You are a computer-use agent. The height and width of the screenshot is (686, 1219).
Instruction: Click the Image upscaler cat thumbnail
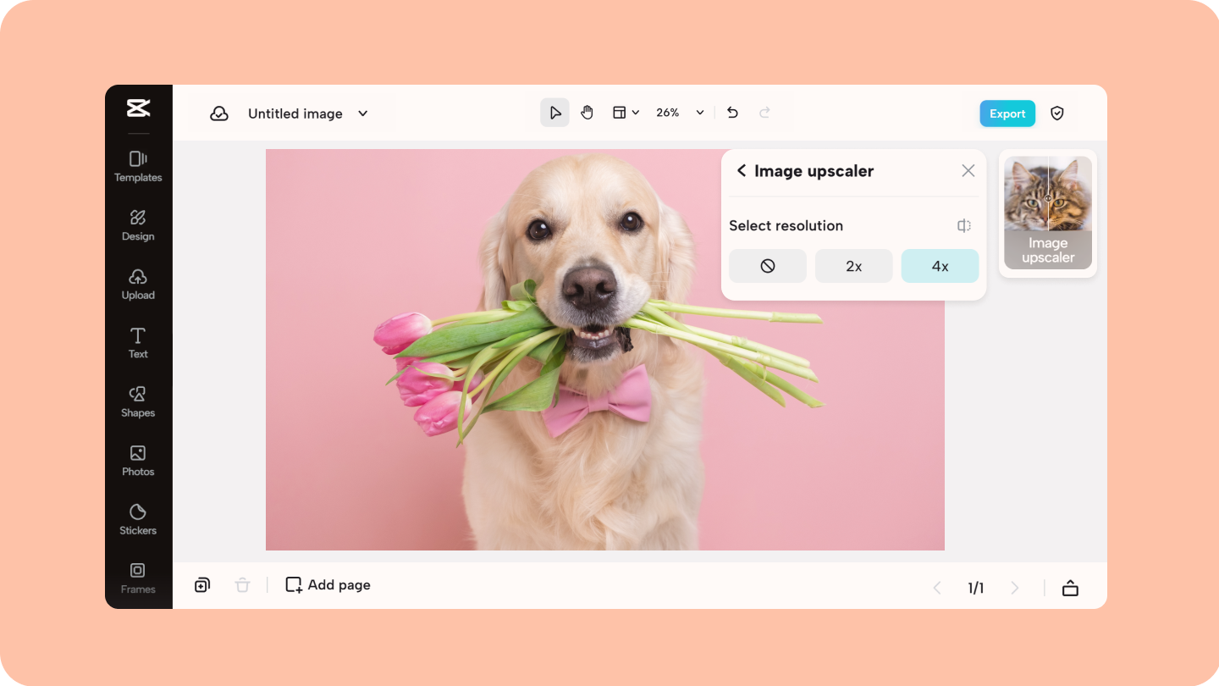[x=1048, y=213]
